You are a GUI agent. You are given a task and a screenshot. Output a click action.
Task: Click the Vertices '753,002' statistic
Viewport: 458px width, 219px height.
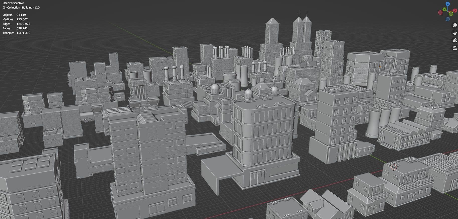[22, 19]
